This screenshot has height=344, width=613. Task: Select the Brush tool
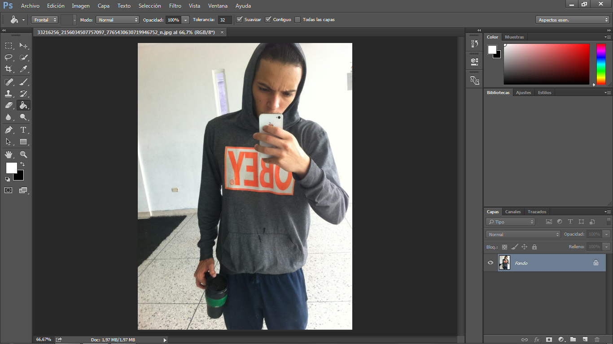pyautogui.click(x=23, y=82)
